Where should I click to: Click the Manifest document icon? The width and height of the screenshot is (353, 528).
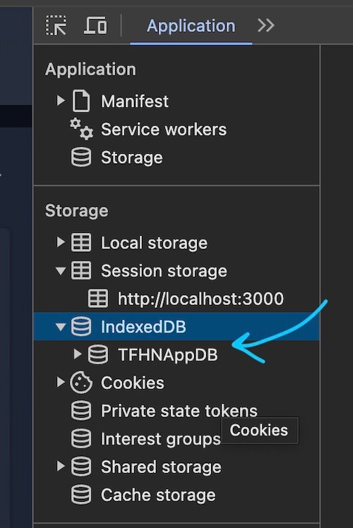point(81,101)
